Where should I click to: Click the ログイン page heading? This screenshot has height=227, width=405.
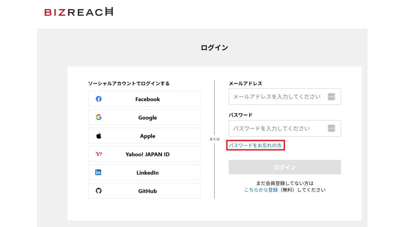(x=214, y=47)
